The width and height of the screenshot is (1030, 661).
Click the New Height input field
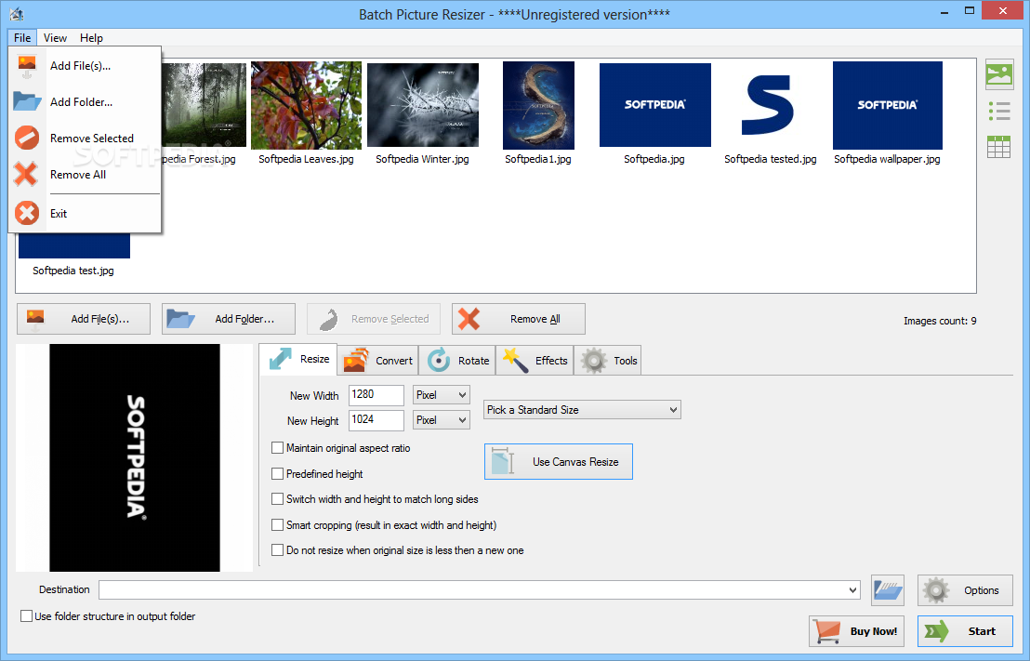[376, 420]
